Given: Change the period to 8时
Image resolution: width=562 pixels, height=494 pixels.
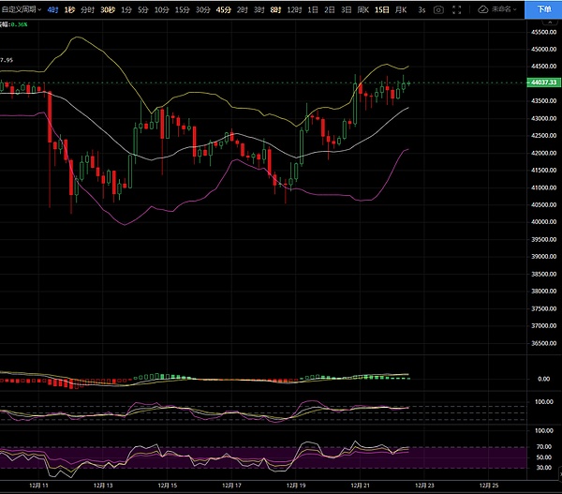Looking at the screenshot, I should click(x=274, y=8).
